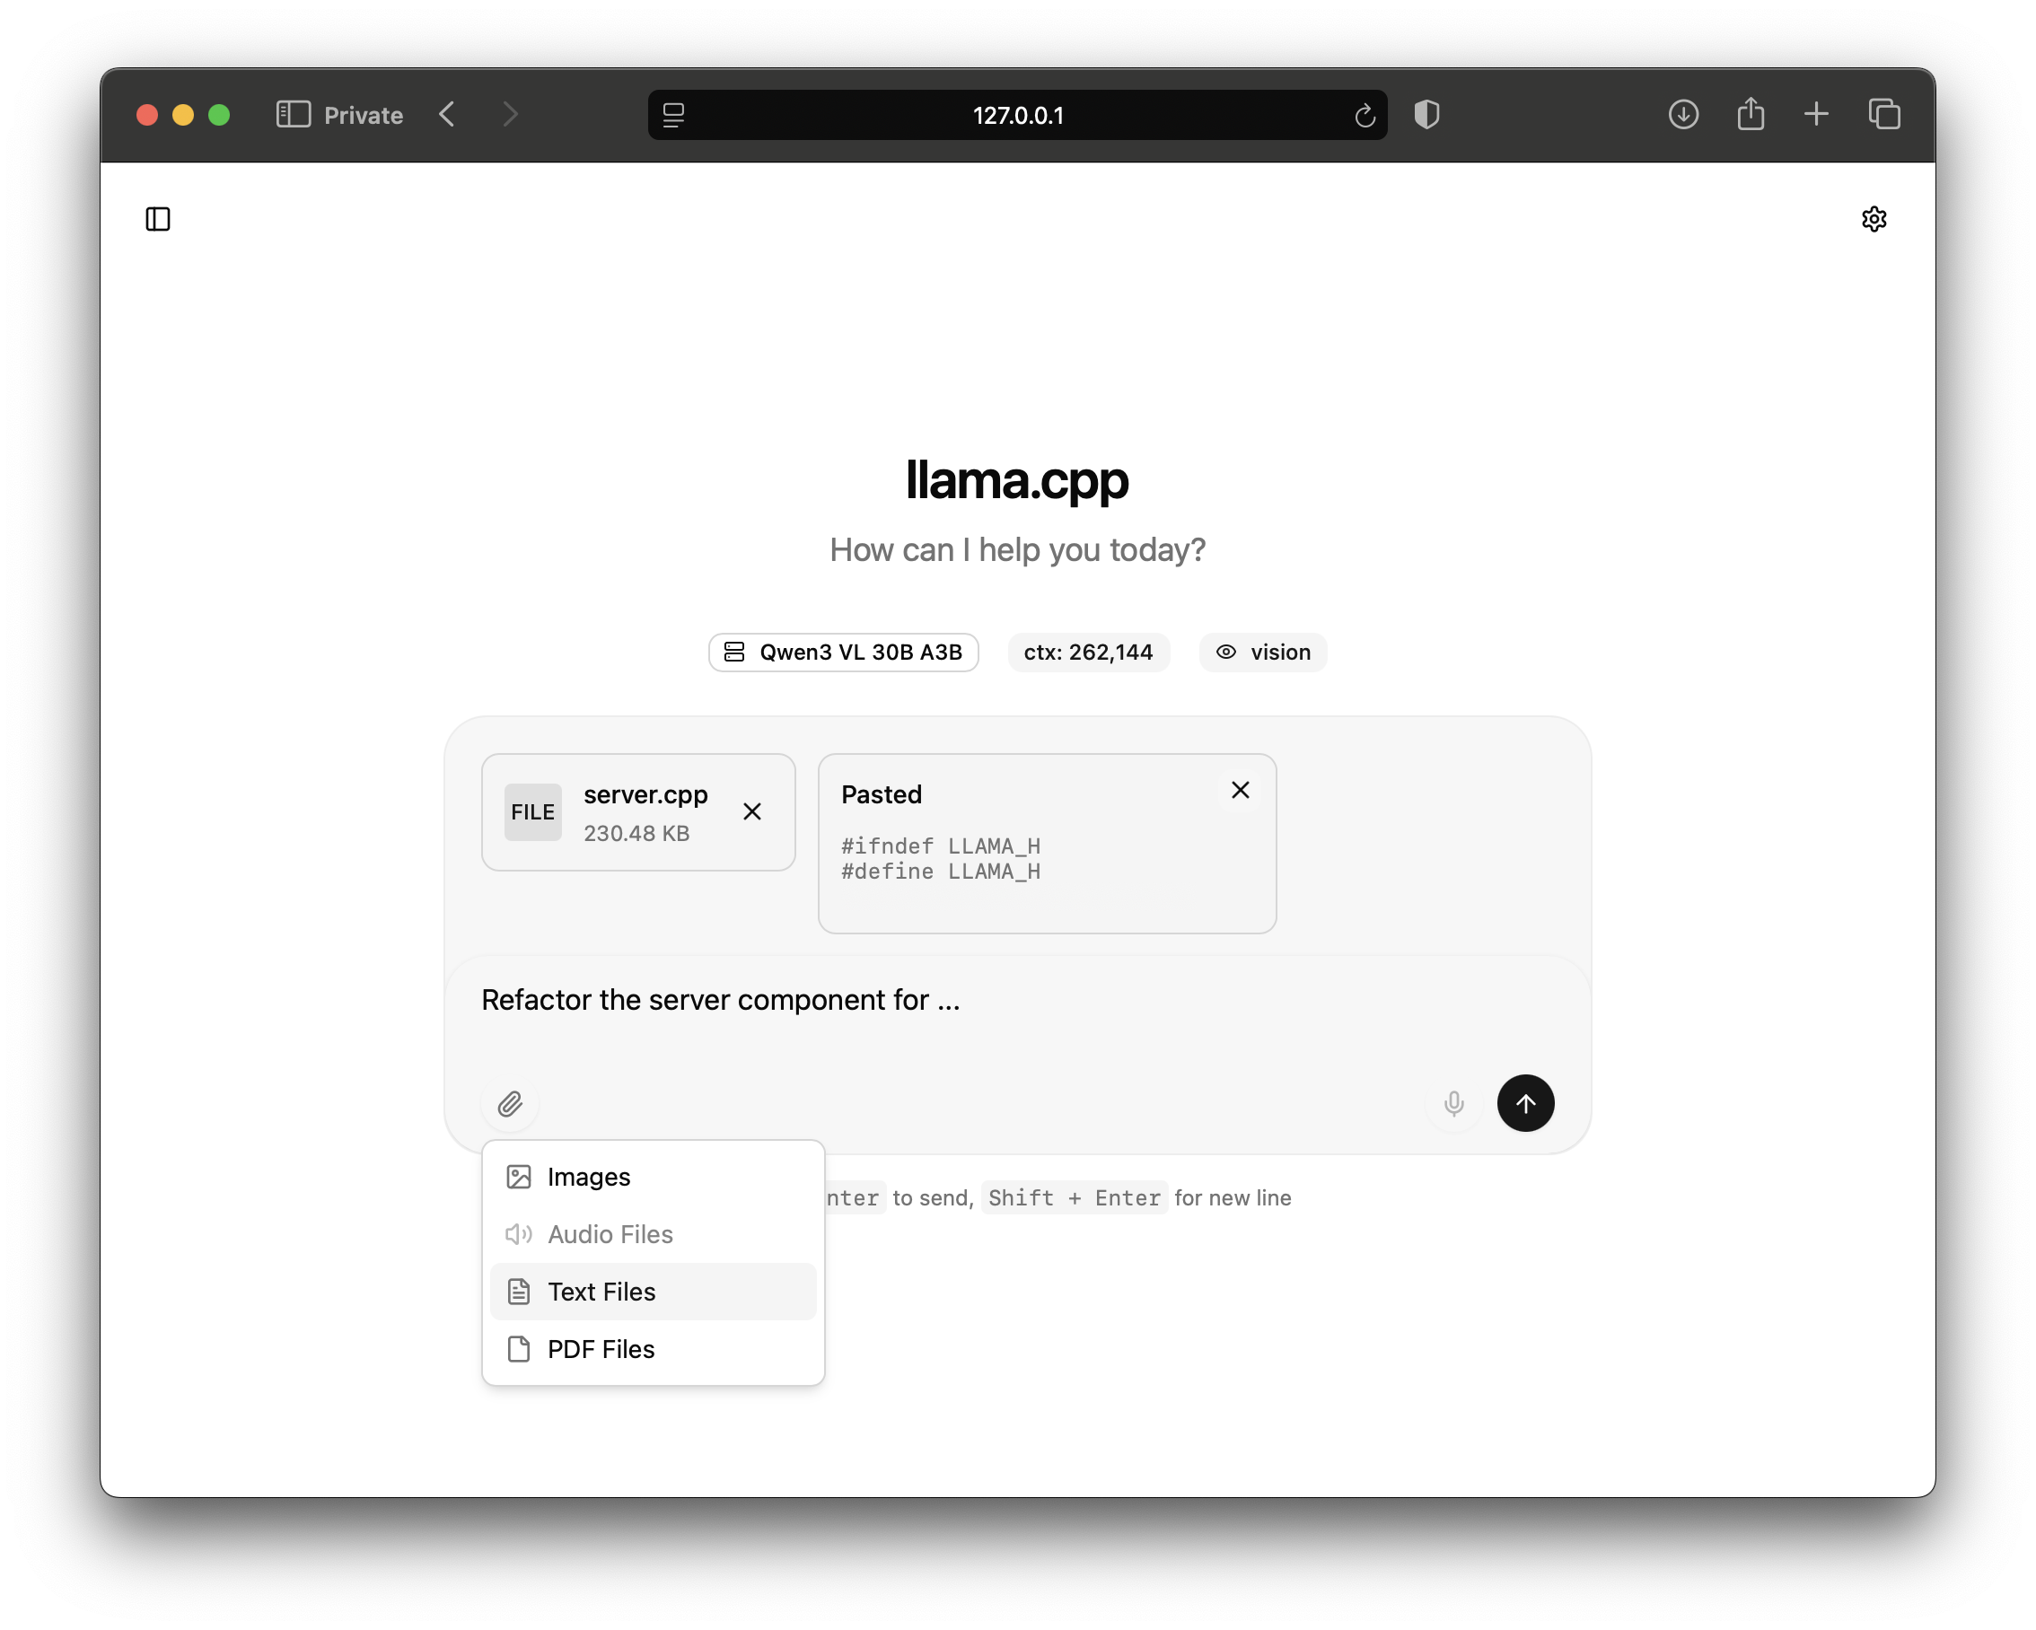Image resolution: width=2036 pixels, height=1630 pixels.
Task: Remove the server.cpp attachment
Action: tap(751, 811)
